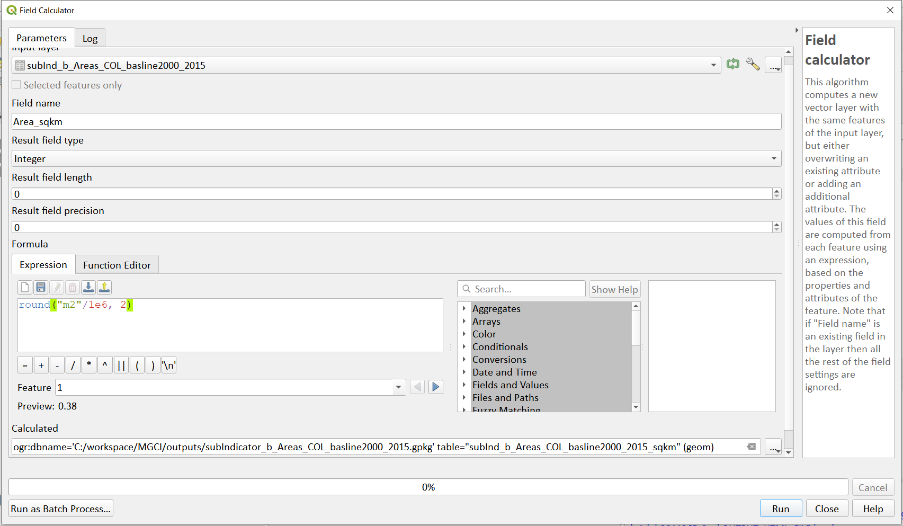Go to previous feature preview arrow

tap(417, 387)
